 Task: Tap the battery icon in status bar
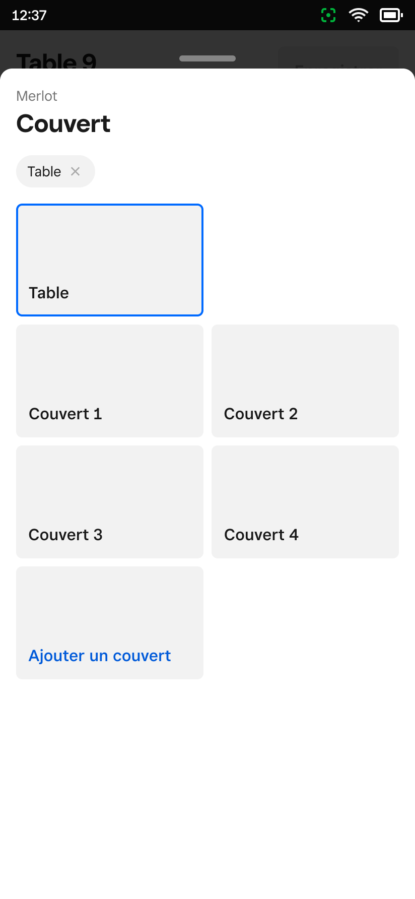391,16
